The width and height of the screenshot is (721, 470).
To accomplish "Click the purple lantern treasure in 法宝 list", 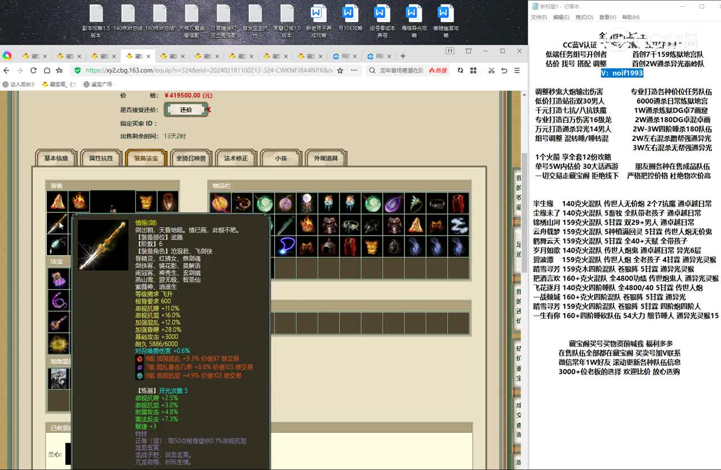I will pos(59,278).
